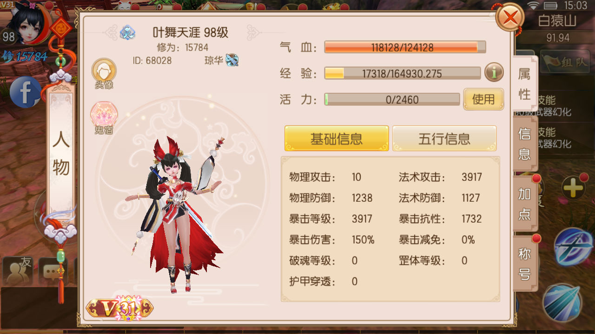The width and height of the screenshot is (595, 334).
Task: Close the character panel
Action: pyautogui.click(x=510, y=18)
